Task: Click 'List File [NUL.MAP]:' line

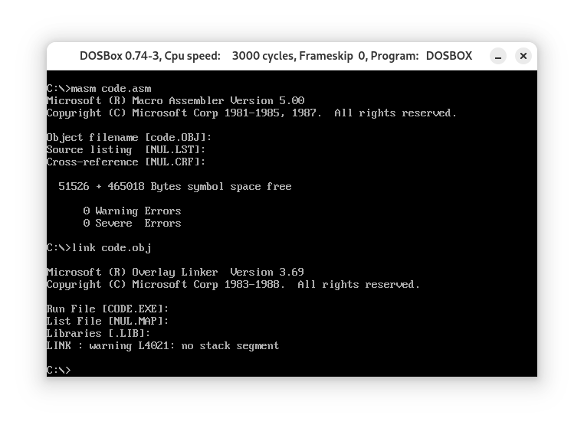Action: 107,321
